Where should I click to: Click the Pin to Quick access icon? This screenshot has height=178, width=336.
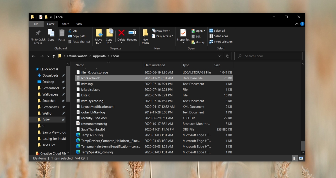38,33
